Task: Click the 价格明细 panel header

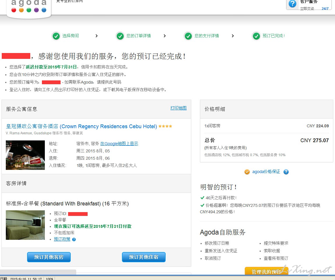Action: [x=266, y=109]
